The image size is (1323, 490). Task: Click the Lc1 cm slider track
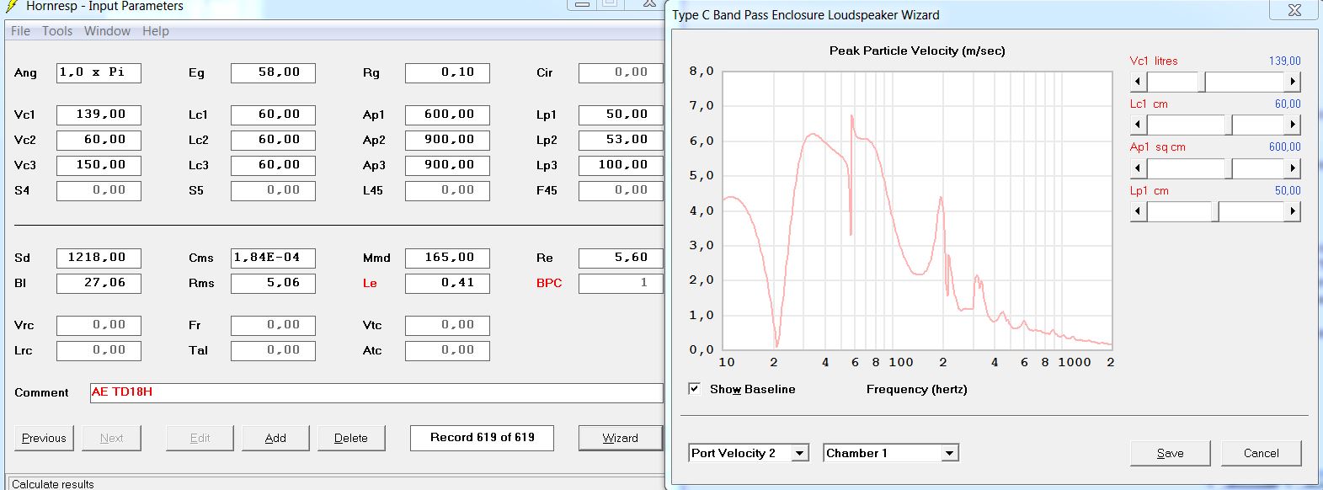click(x=1216, y=125)
